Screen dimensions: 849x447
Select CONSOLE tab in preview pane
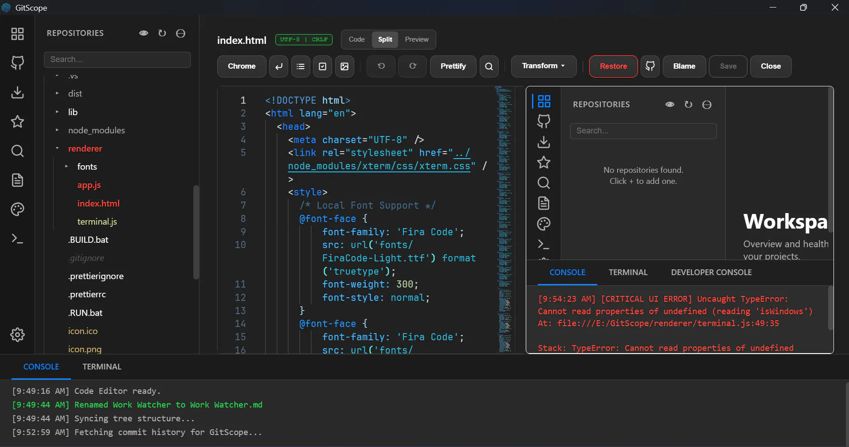(567, 272)
